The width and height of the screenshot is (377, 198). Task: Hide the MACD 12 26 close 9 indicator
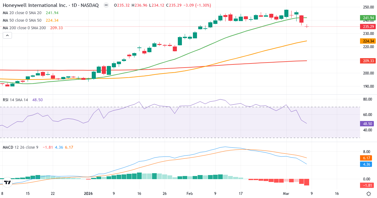click(21, 147)
